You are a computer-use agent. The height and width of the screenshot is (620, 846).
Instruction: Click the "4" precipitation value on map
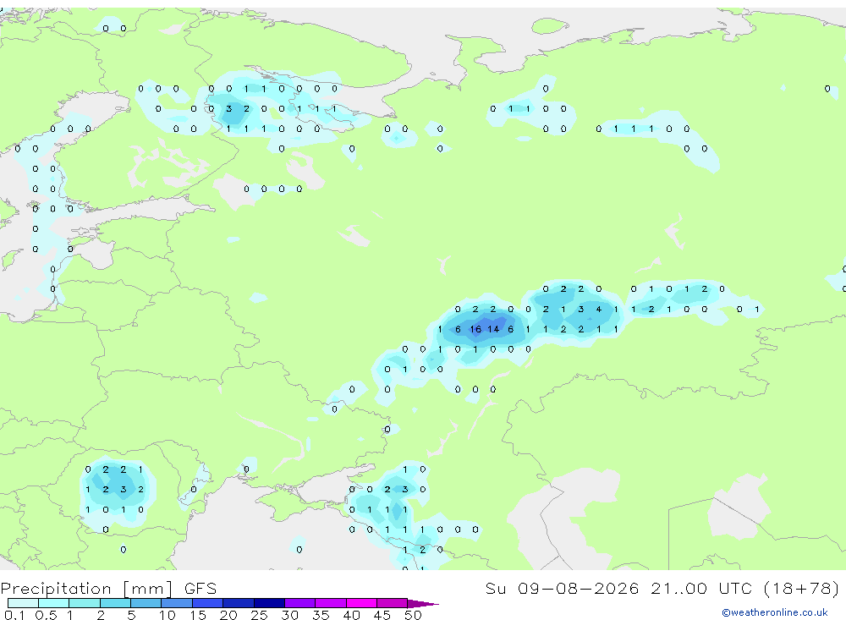pos(598,310)
